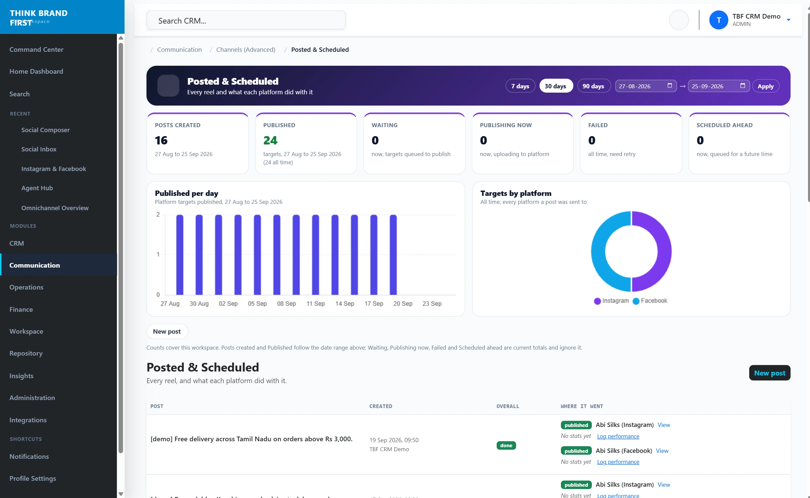Click the white New post button below chart

pyautogui.click(x=167, y=331)
